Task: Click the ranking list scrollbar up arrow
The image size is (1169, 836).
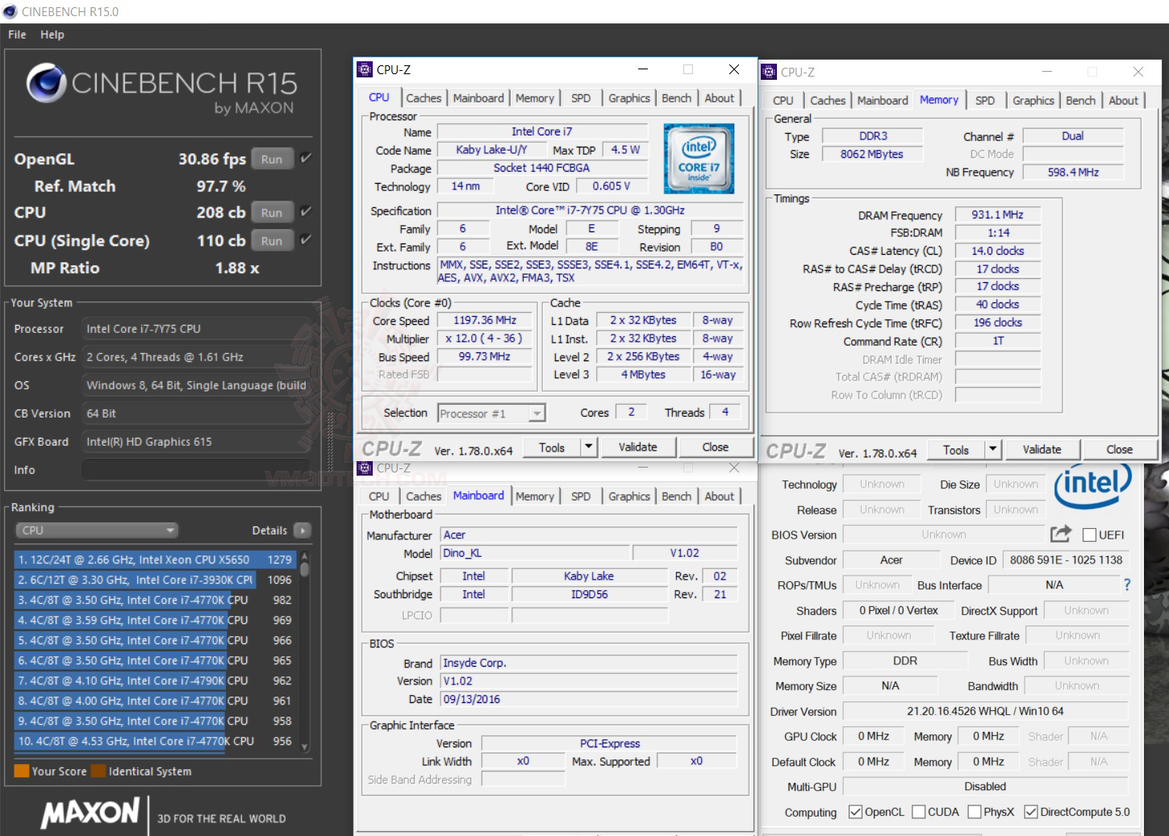Action: [x=305, y=557]
